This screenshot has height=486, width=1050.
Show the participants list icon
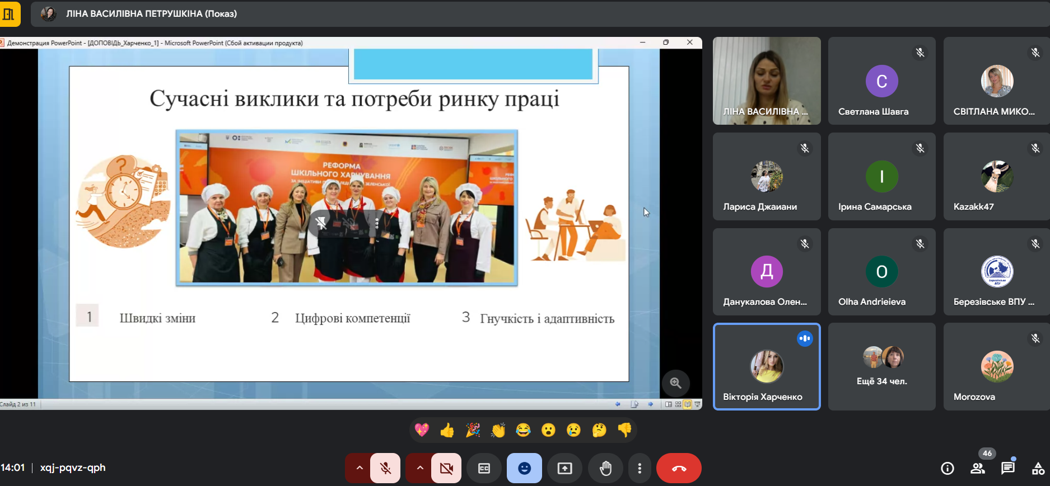(978, 468)
